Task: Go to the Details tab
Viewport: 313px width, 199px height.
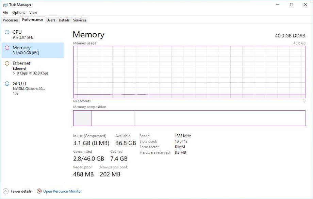Action: pos(64,20)
